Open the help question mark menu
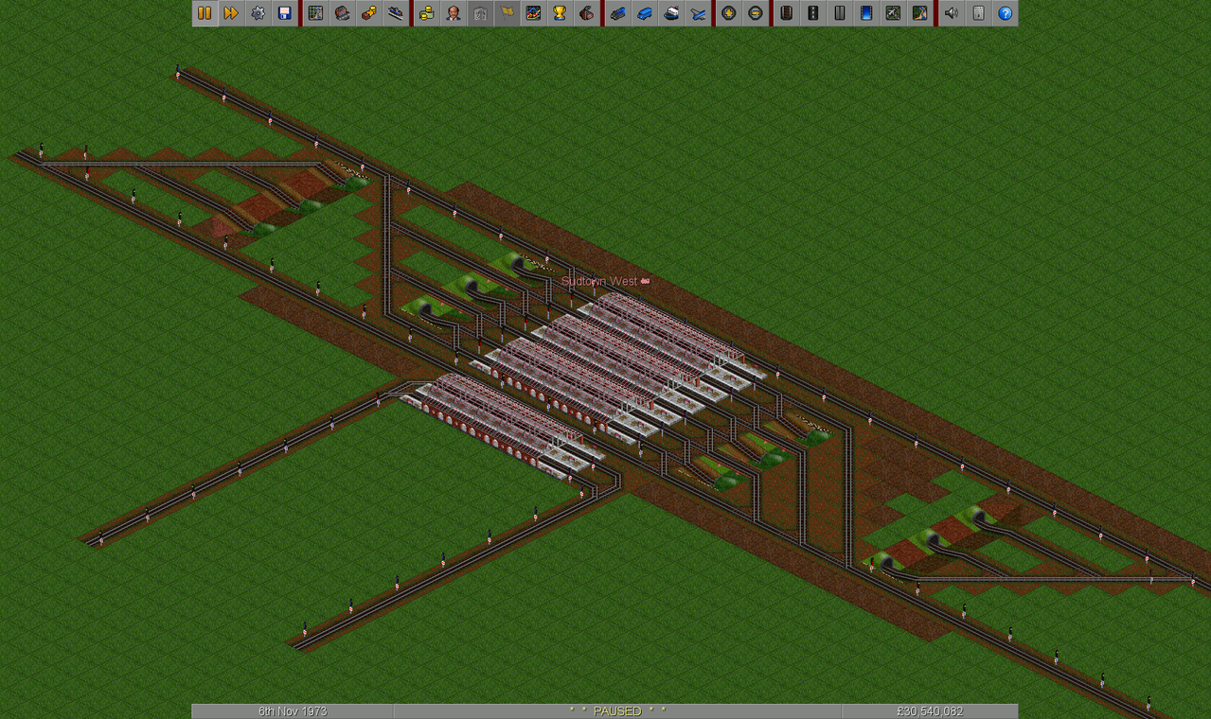The width and height of the screenshot is (1211, 719). [x=1004, y=13]
